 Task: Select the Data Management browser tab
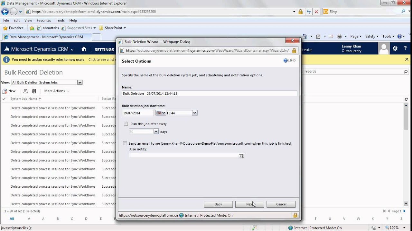[46, 37]
